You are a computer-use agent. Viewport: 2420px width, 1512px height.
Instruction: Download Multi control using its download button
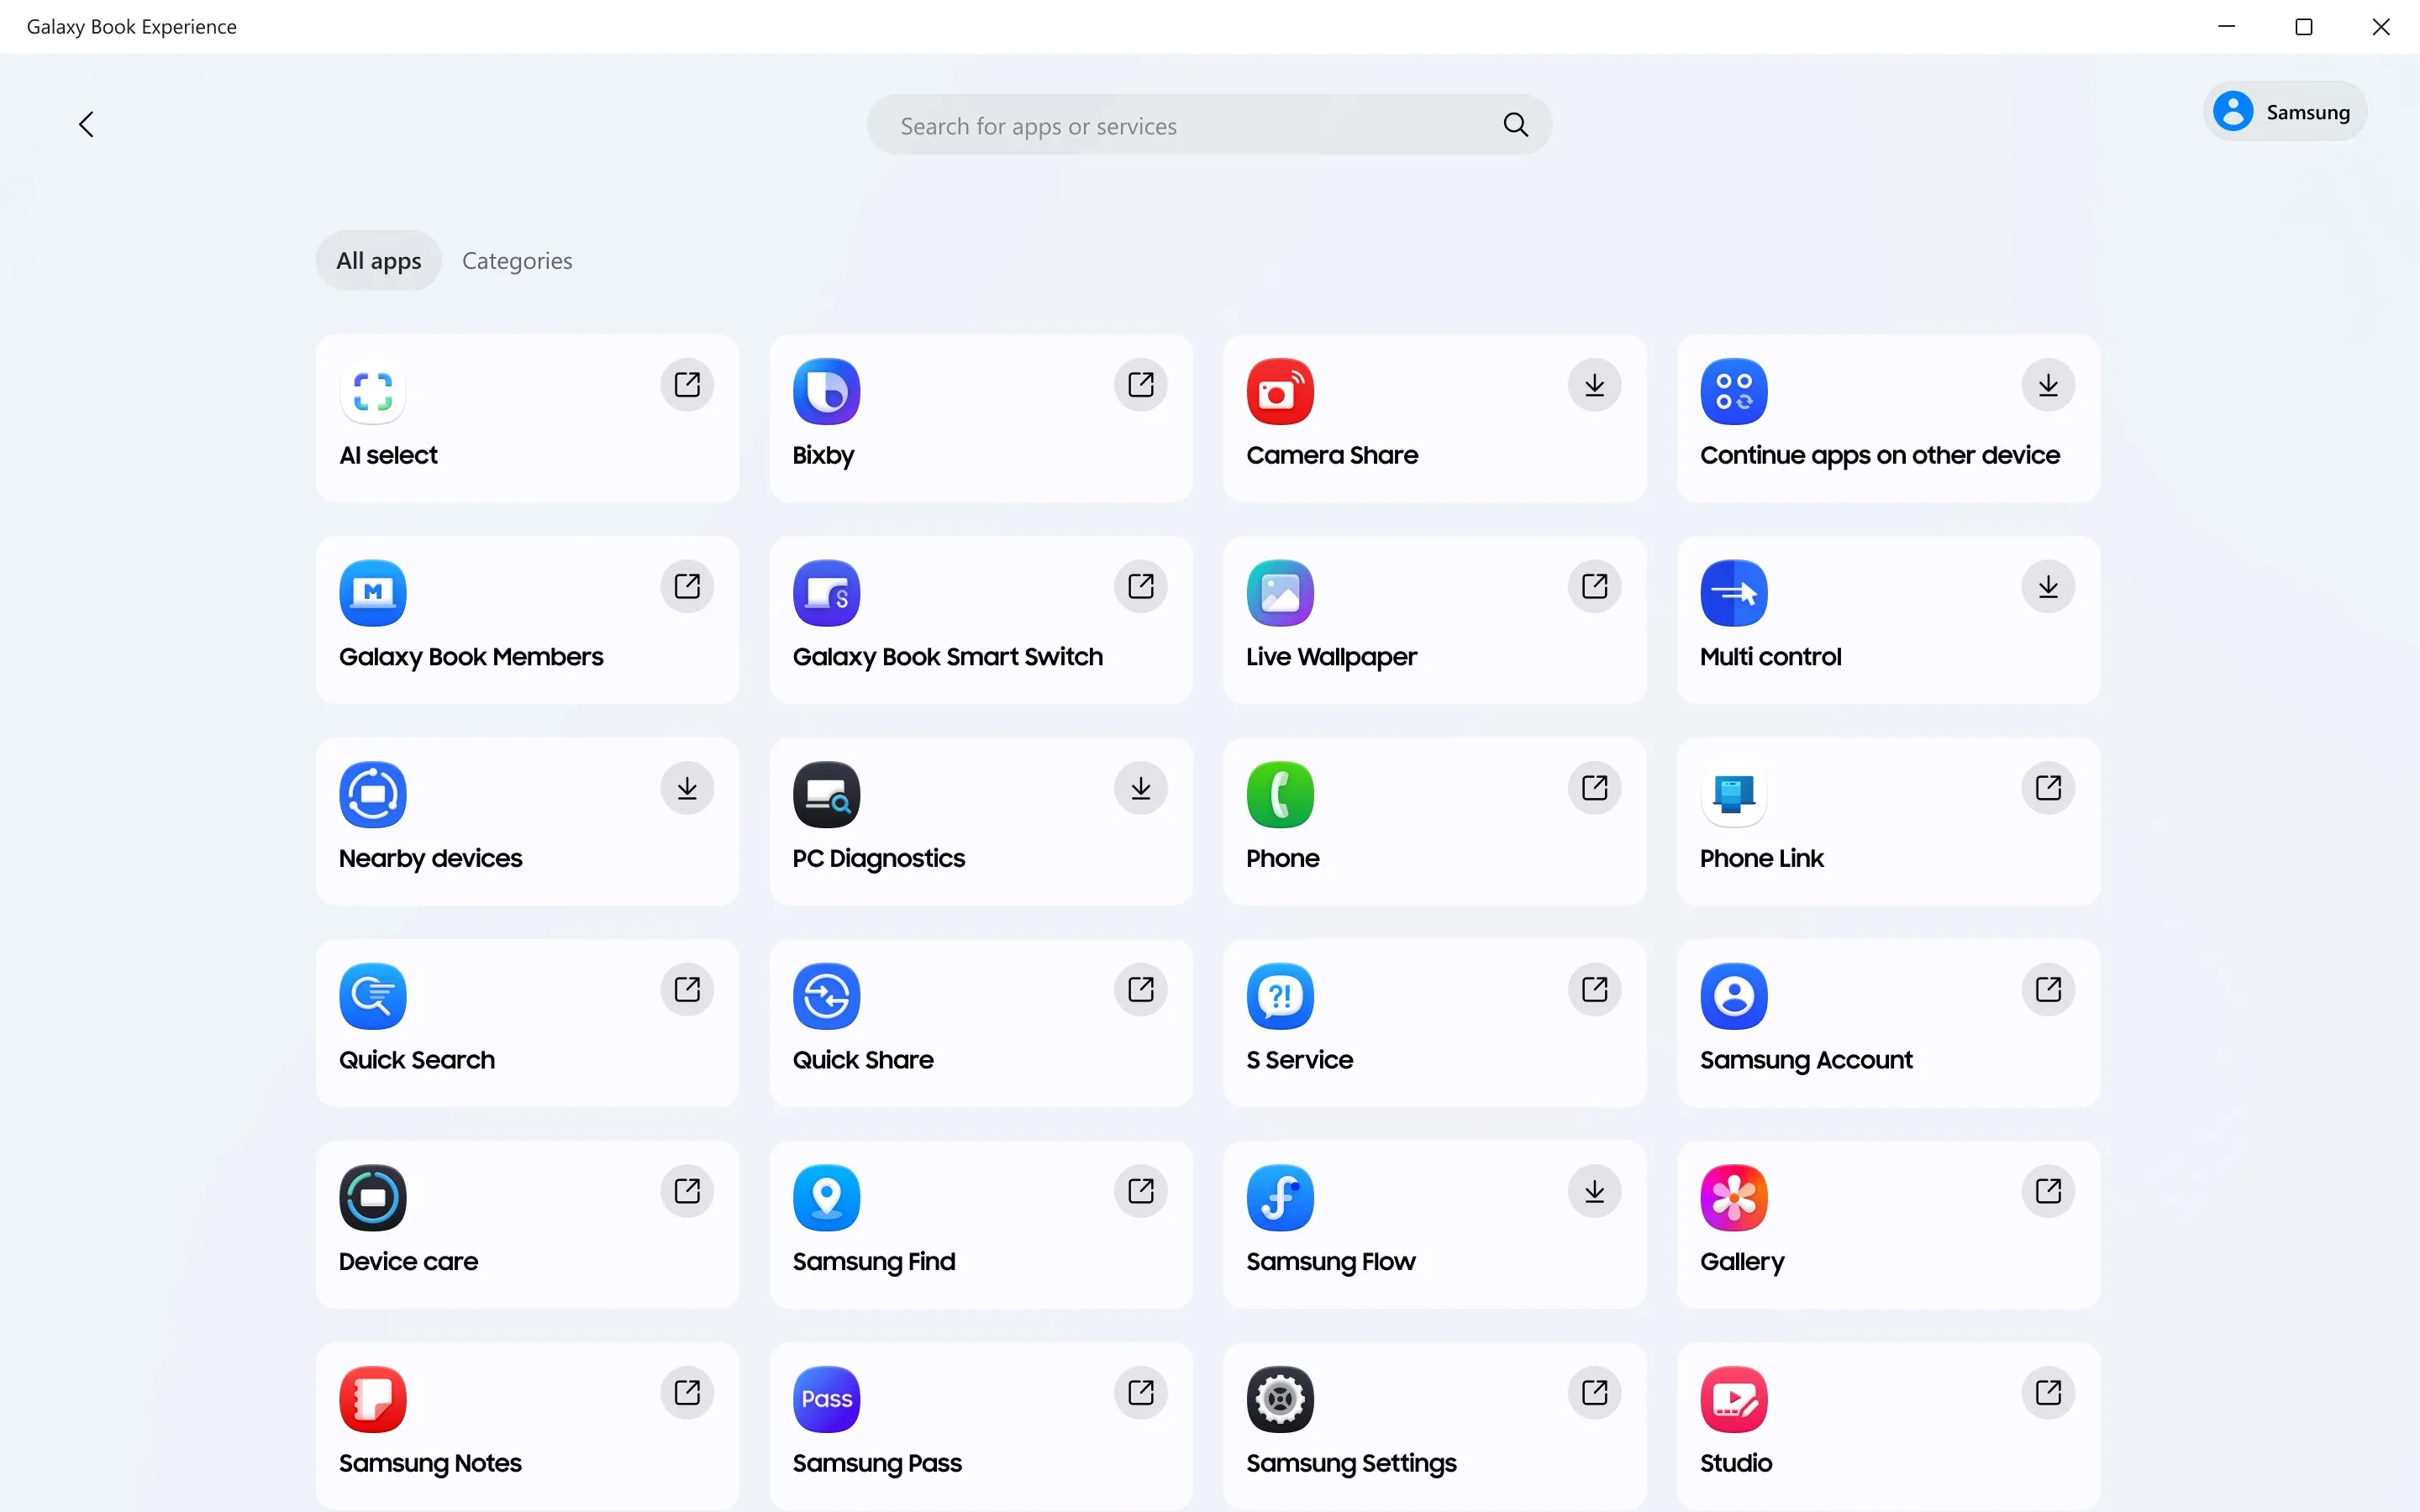pyautogui.click(x=2048, y=586)
